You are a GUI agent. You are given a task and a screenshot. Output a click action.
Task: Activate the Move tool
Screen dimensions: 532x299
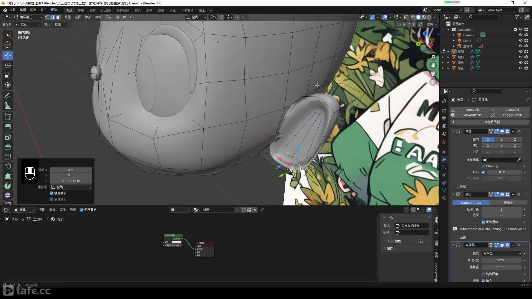[8, 56]
